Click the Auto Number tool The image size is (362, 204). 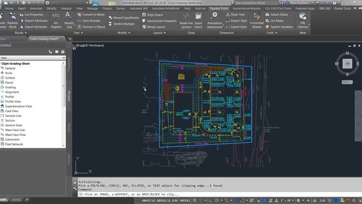coord(89,20)
